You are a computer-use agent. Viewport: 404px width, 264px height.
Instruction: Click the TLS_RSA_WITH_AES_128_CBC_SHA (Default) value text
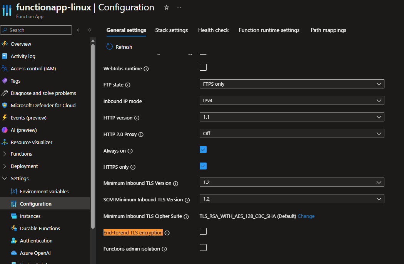(248, 216)
